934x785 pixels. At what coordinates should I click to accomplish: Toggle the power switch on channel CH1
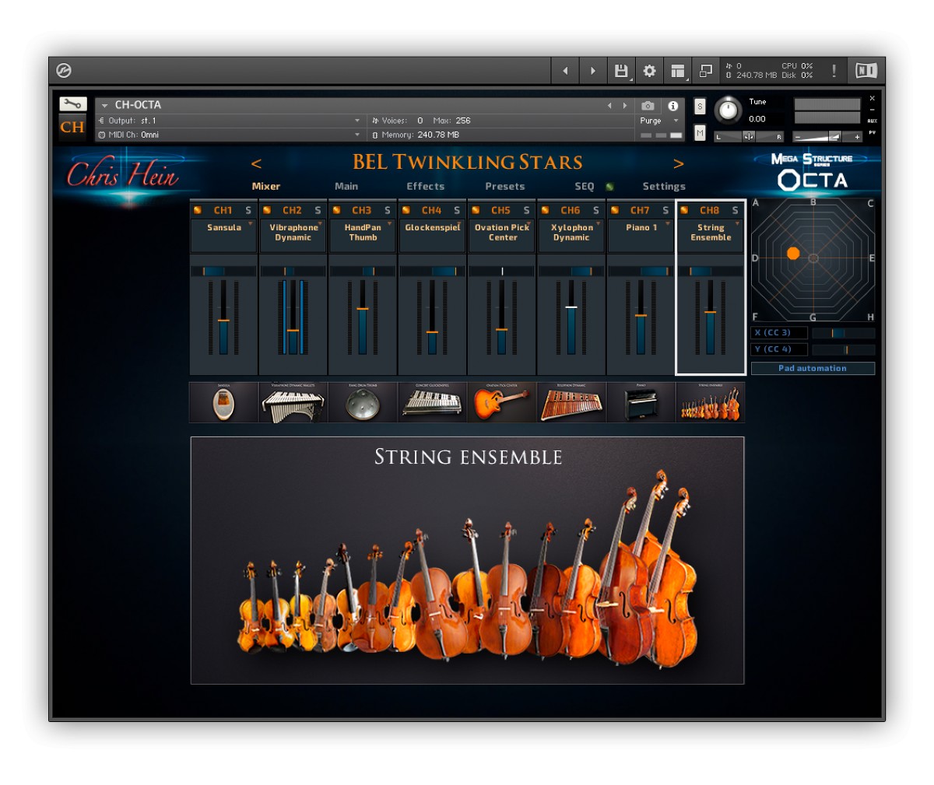tap(198, 210)
